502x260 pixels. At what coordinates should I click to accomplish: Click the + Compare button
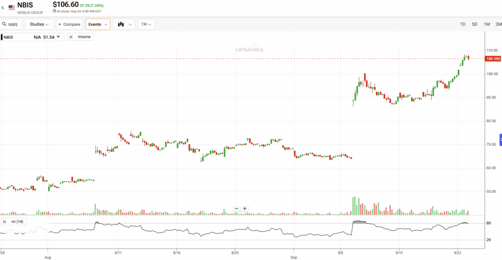pos(70,25)
